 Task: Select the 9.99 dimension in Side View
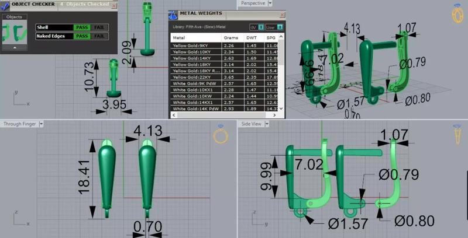click(267, 176)
